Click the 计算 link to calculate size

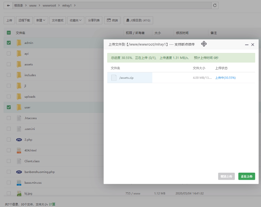52,204
